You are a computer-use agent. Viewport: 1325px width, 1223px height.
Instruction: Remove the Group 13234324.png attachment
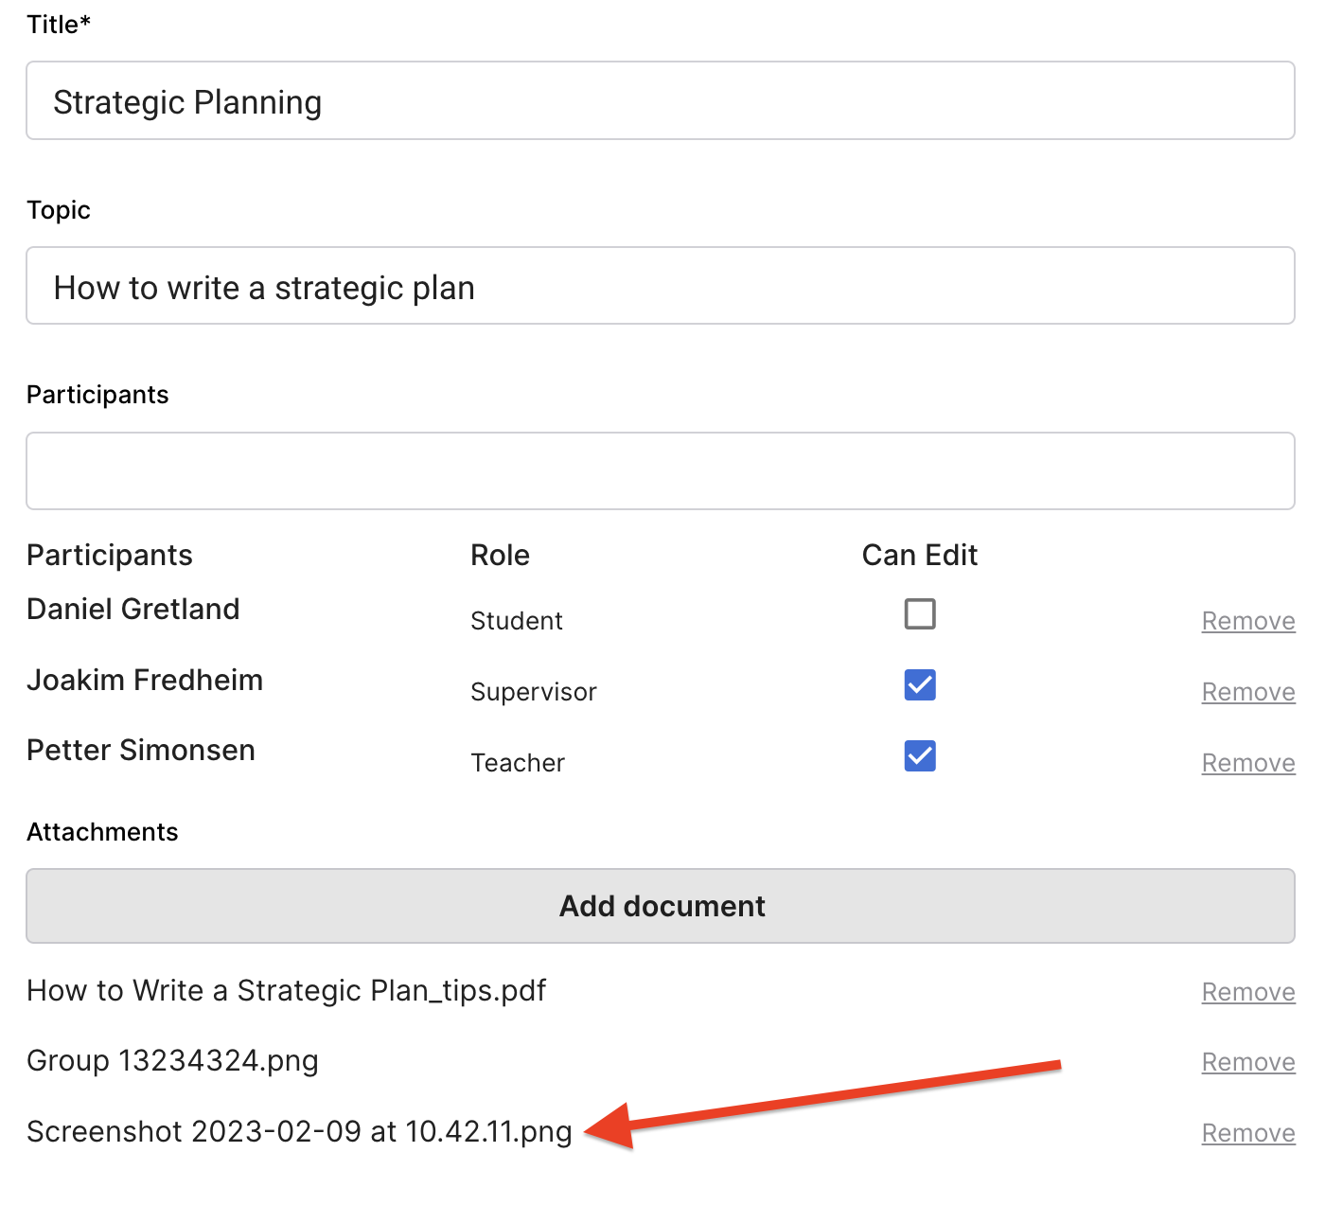click(1247, 1062)
